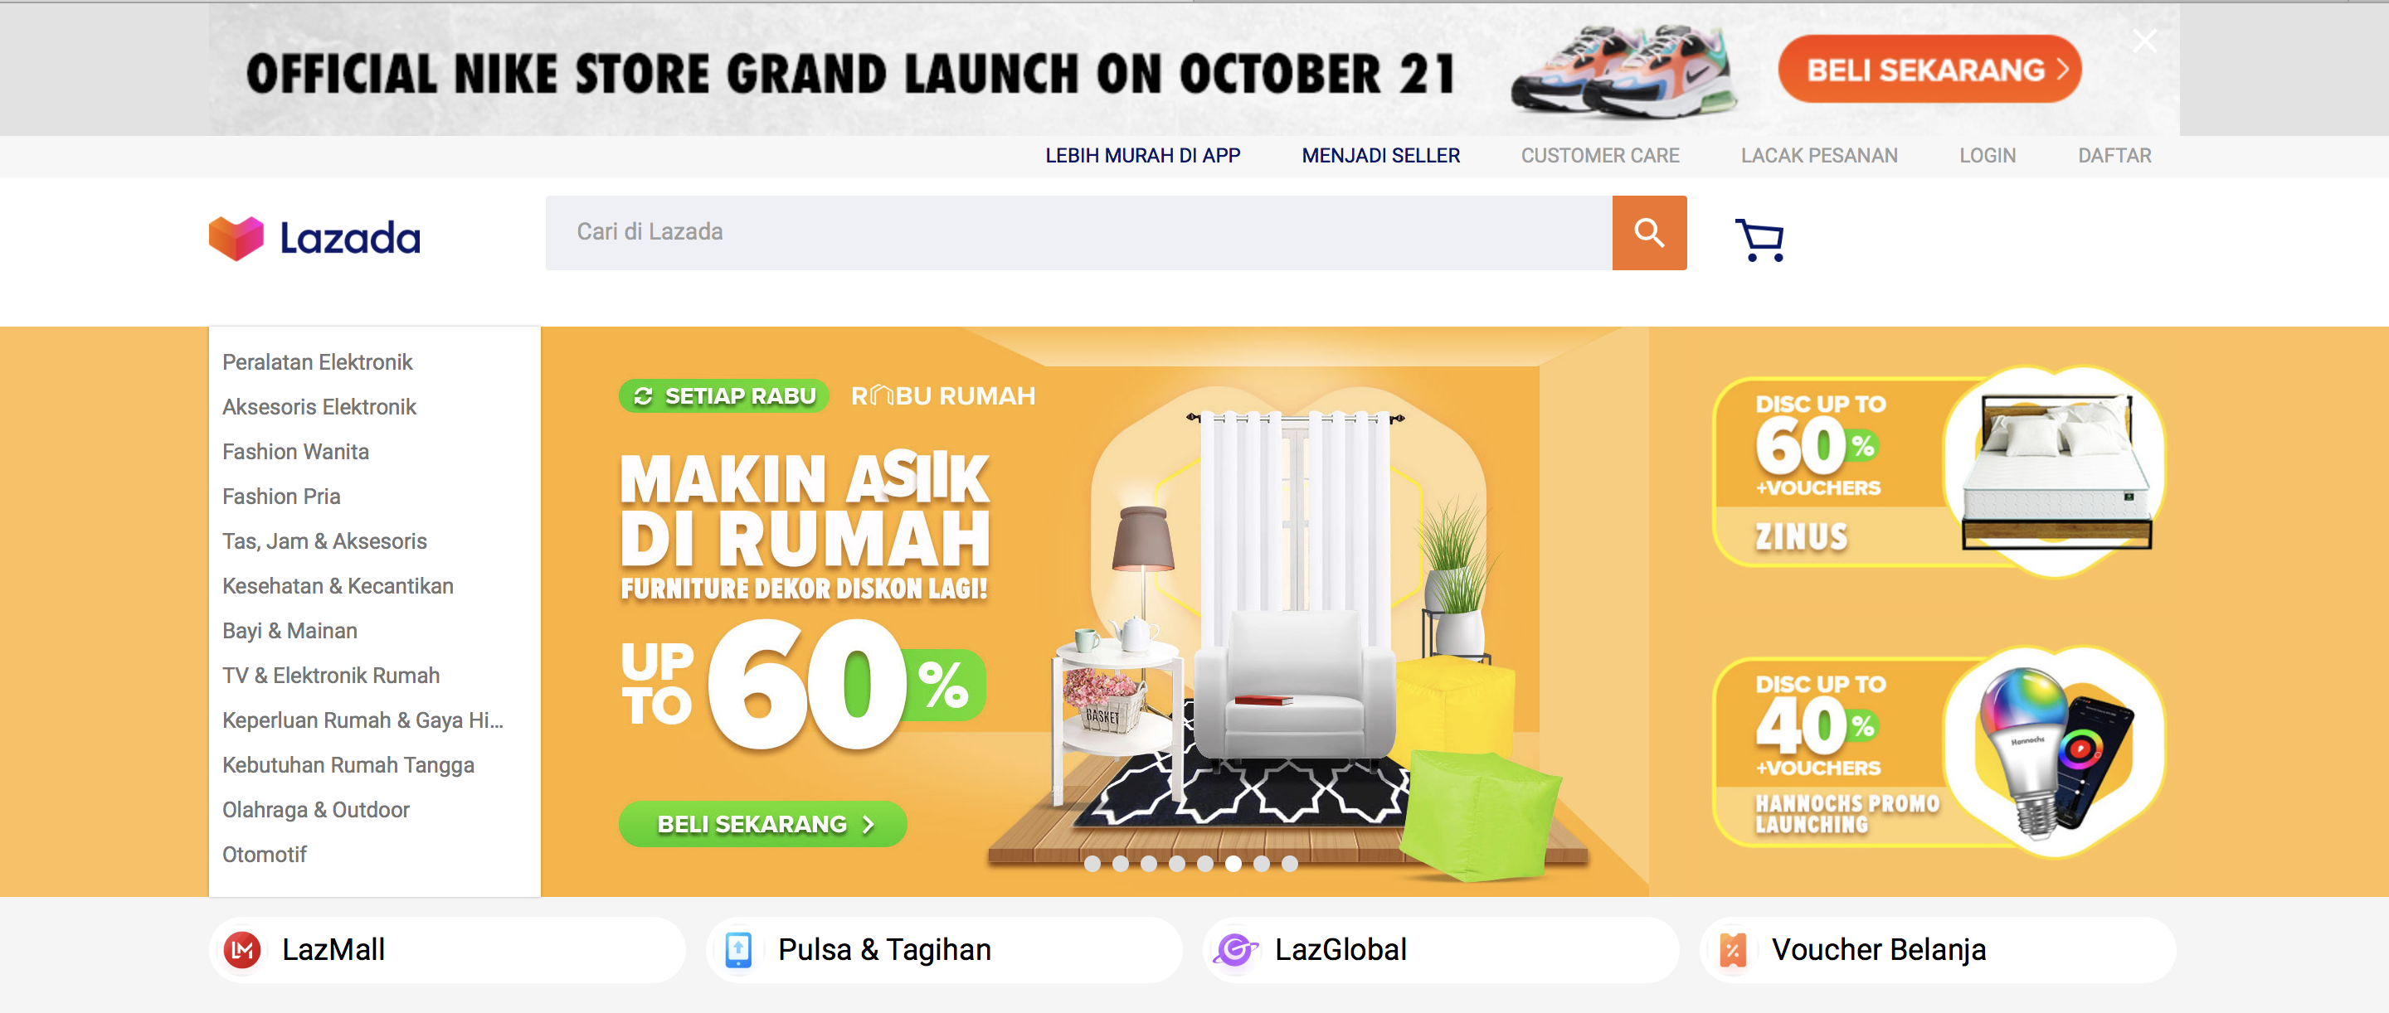The image size is (2389, 1013).
Task: Expand the Fashion Wanita category
Action: coord(296,453)
